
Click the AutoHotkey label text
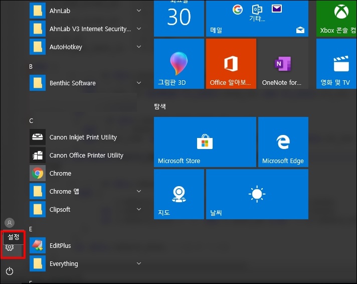pyautogui.click(x=66, y=47)
